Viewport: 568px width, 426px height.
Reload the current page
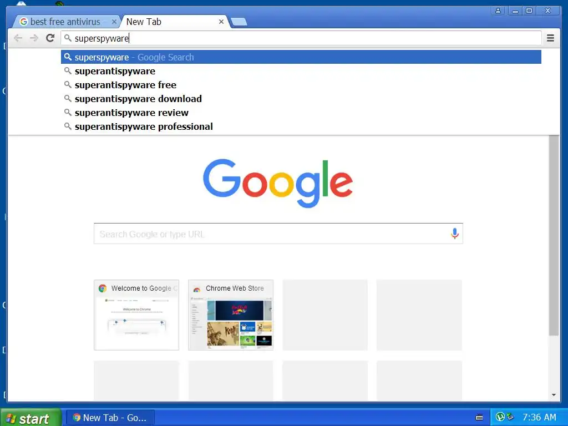[50, 38]
